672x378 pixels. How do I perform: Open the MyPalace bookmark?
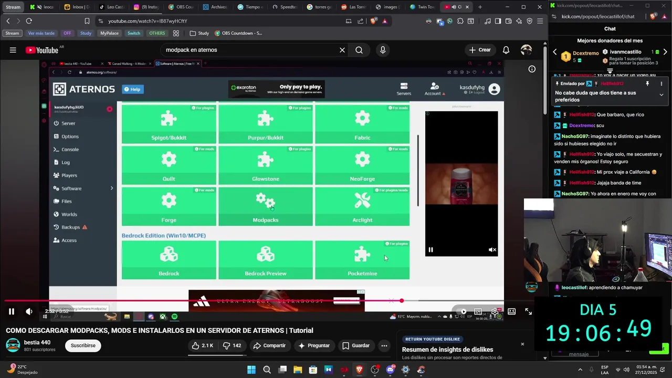(x=109, y=33)
